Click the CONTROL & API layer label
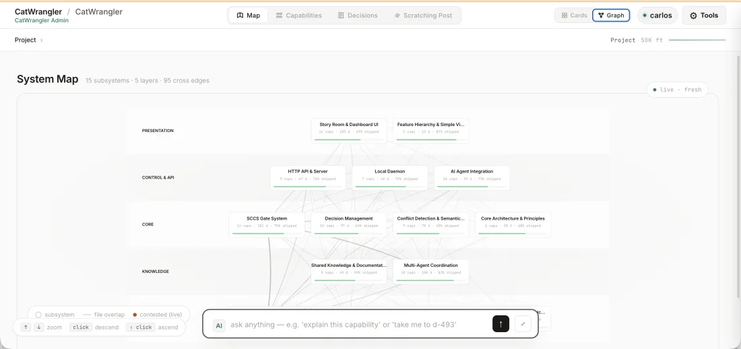This screenshot has height=349, width=741. point(158,178)
